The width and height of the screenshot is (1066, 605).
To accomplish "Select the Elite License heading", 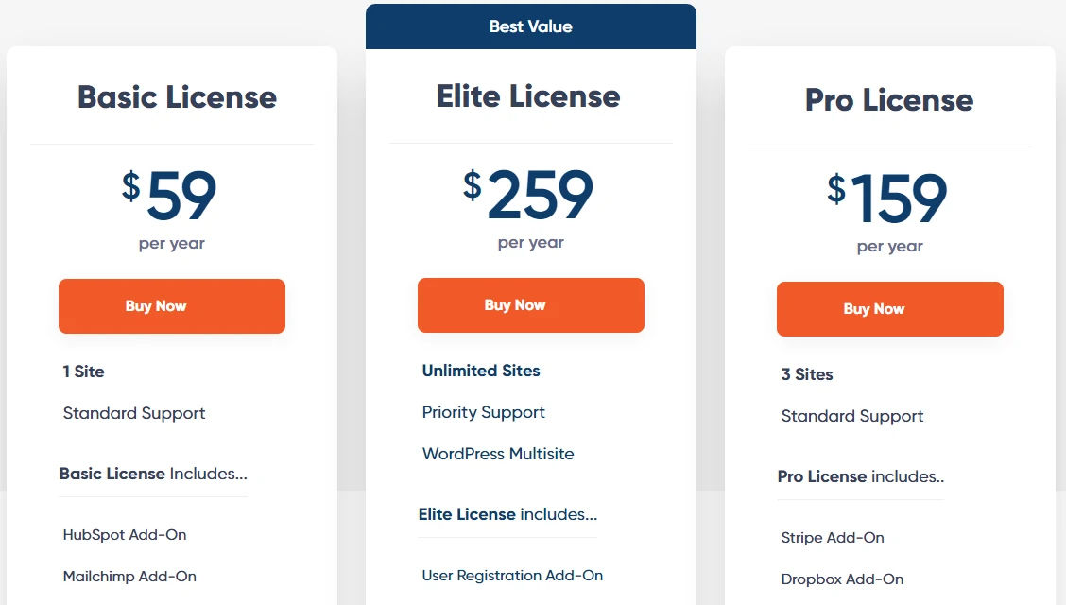I will pos(528,96).
